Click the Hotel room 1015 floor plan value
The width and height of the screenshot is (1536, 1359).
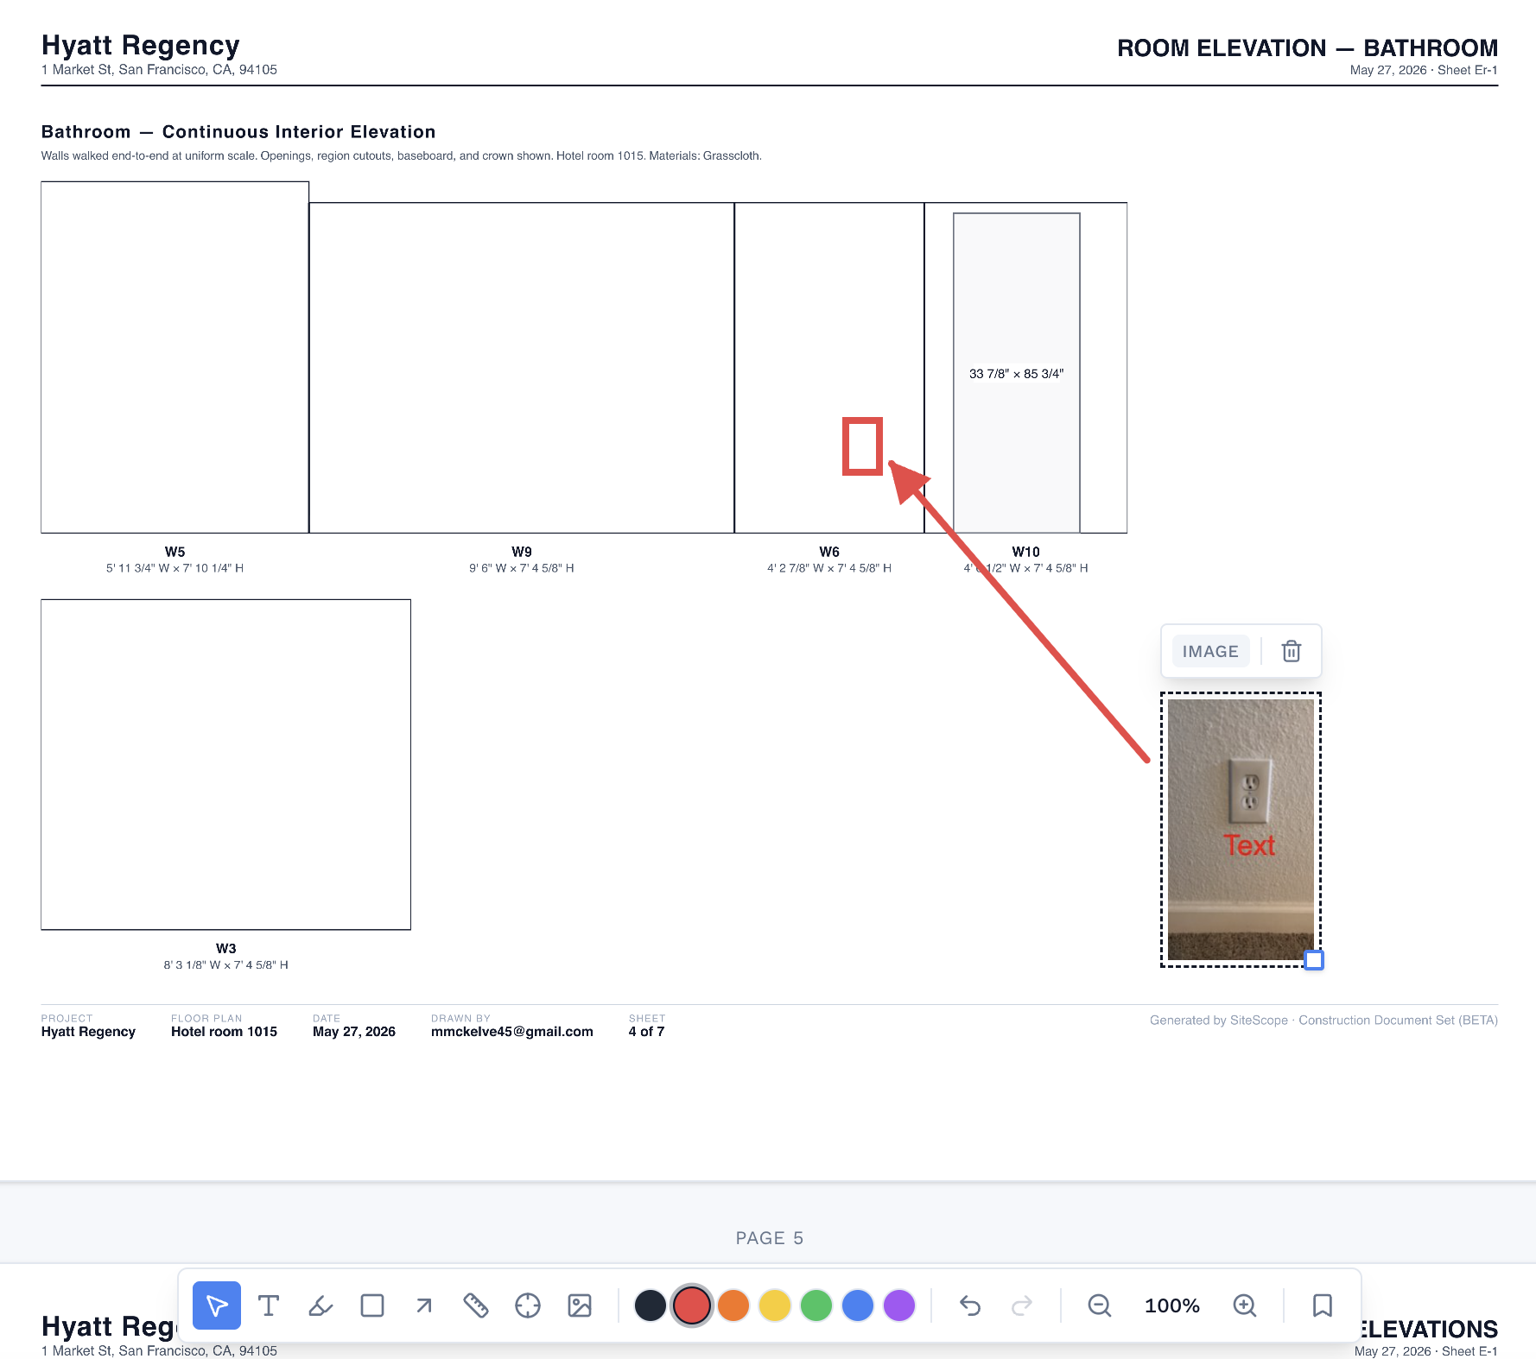pyautogui.click(x=224, y=1032)
